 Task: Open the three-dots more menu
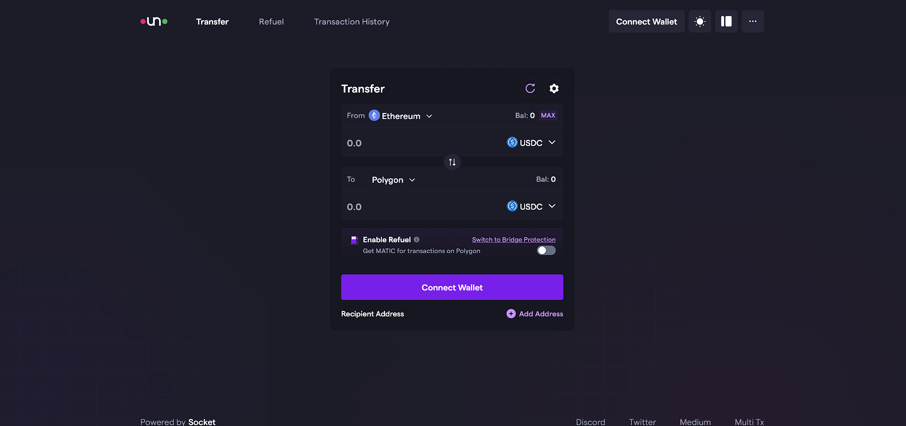click(x=753, y=21)
